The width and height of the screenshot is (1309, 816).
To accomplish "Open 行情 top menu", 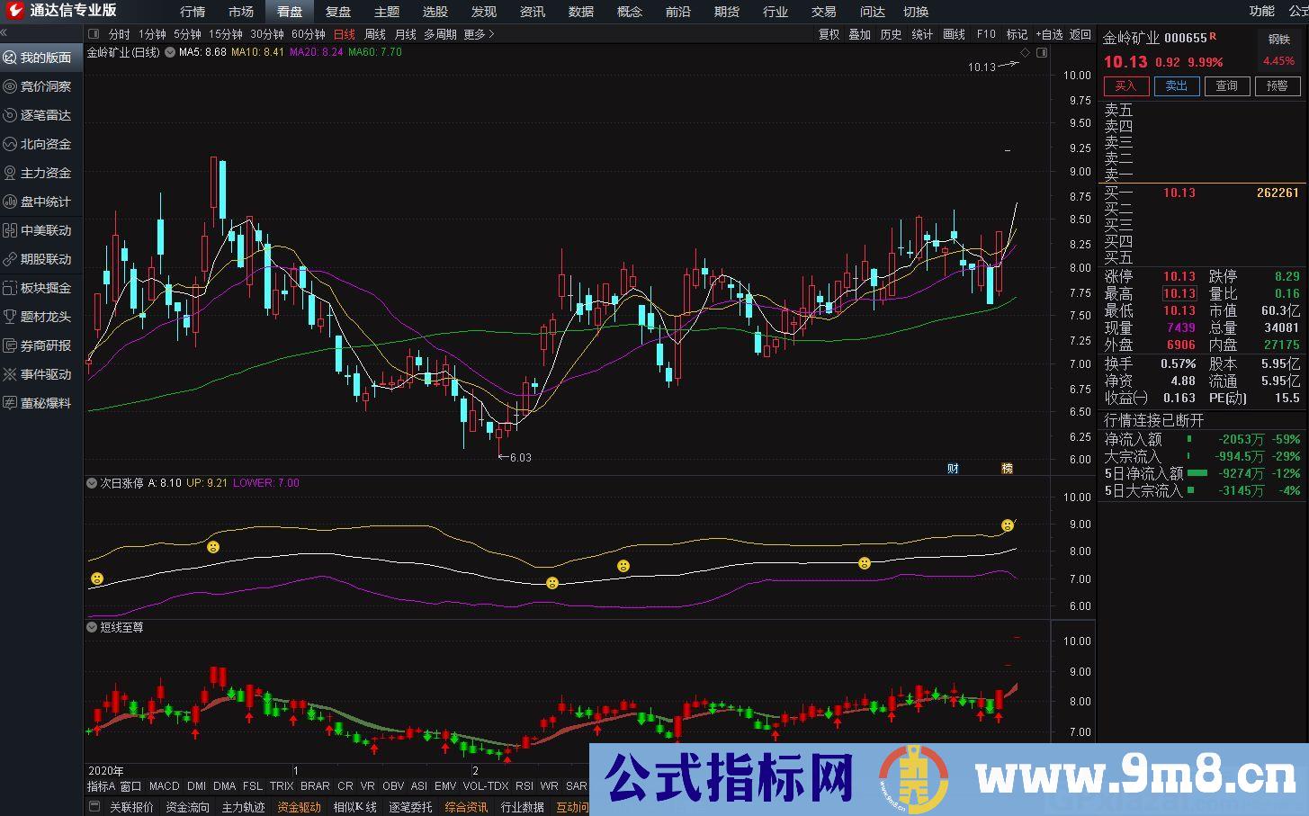I will click(x=193, y=12).
